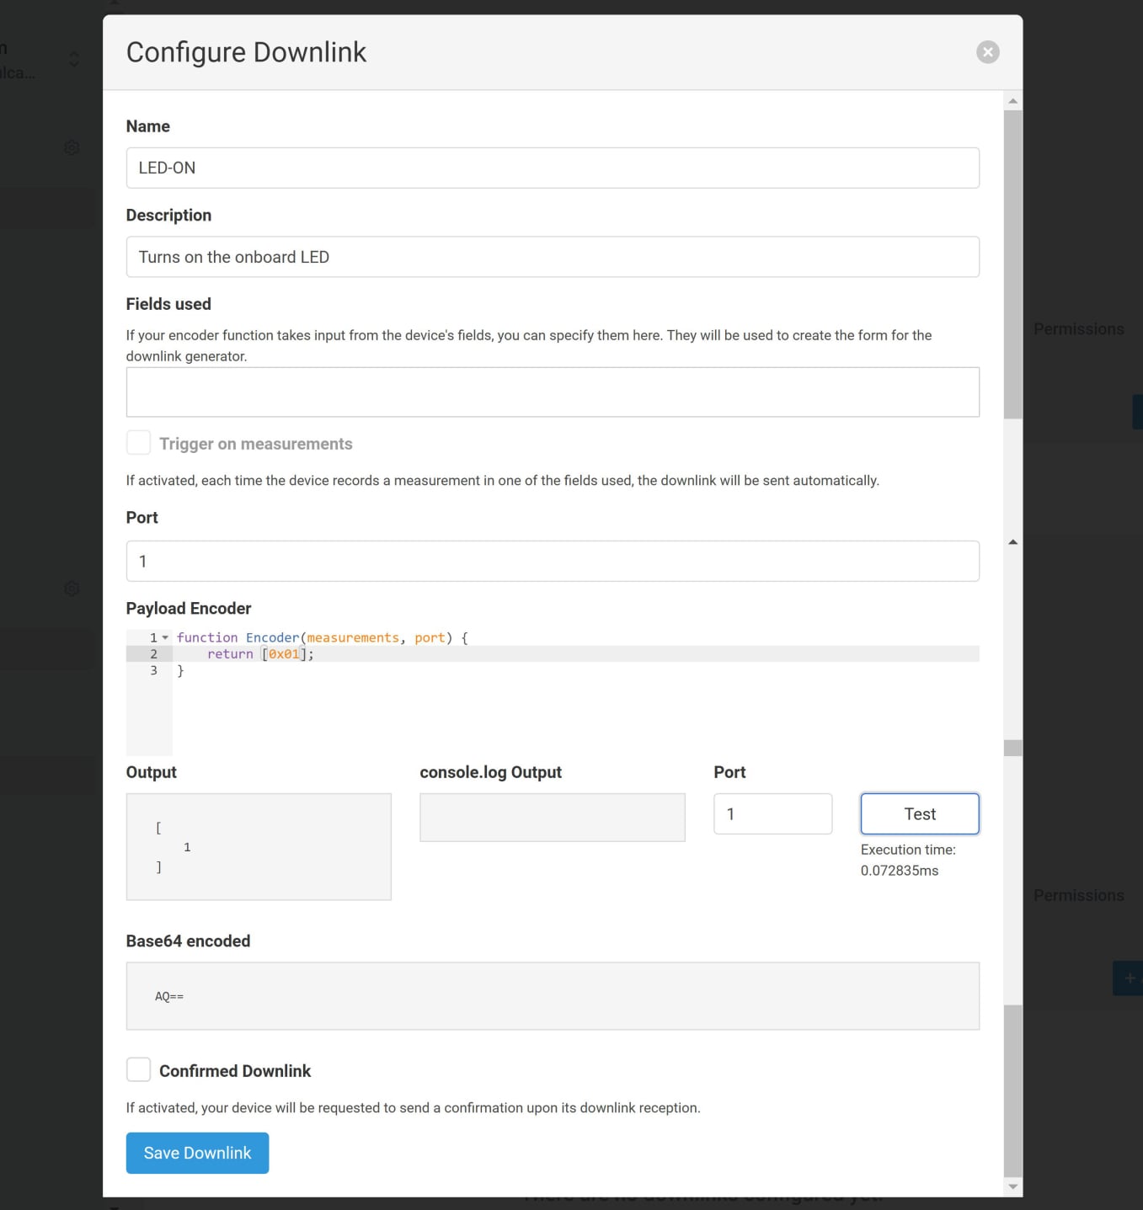Click the console.log Output box
1143x1210 pixels.
[552, 817]
